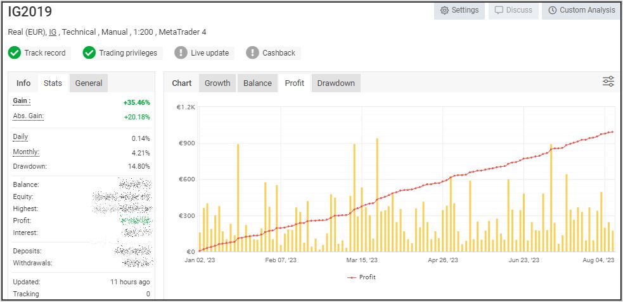This screenshot has height=302, width=623.
Task: Open the Balance chart tab
Action: pos(257,83)
